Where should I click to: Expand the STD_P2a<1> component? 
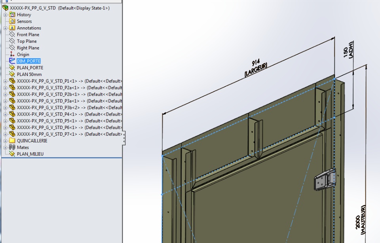pyautogui.click(x=5, y=88)
